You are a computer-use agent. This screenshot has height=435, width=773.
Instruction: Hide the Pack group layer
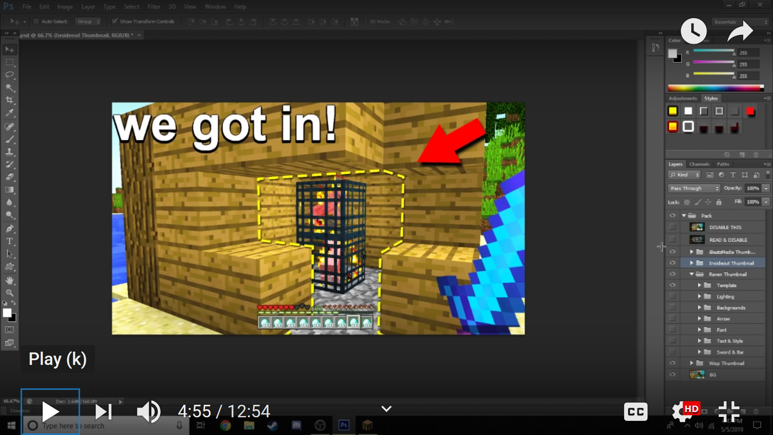coord(672,215)
